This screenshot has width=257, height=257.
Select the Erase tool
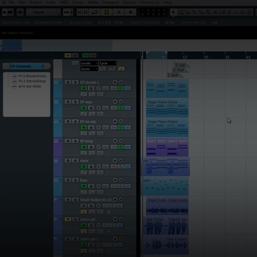pyautogui.click(x=201, y=12)
